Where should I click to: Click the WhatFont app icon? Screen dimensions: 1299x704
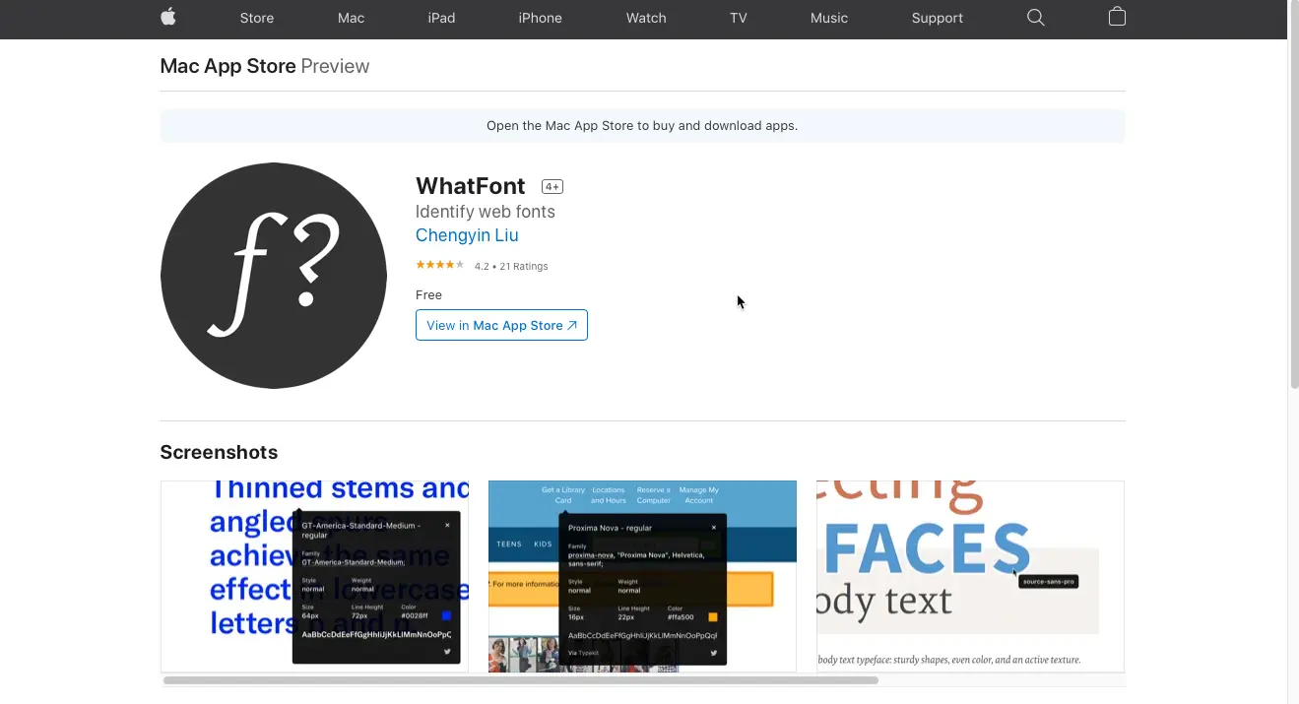(x=273, y=276)
